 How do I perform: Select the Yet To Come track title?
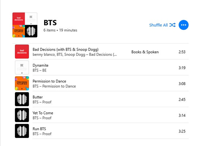(x=43, y=113)
